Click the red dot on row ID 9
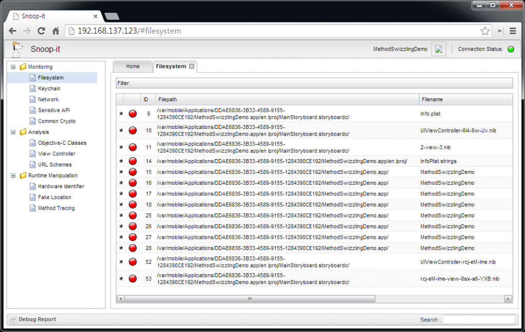 132,114
